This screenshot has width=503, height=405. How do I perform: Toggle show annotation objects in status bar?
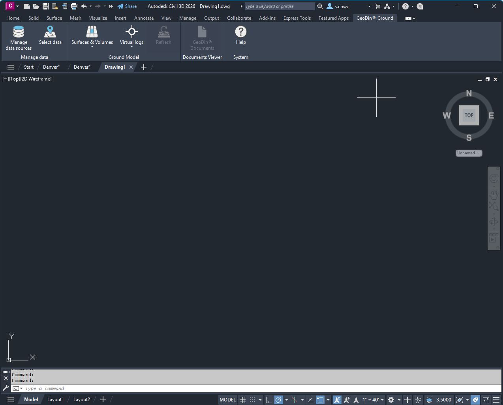tap(337, 400)
